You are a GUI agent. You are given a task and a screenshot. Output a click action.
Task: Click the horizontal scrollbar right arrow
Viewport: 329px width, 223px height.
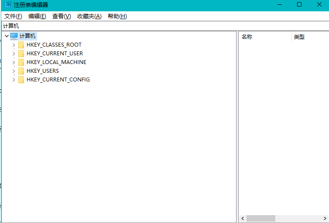(325, 218)
